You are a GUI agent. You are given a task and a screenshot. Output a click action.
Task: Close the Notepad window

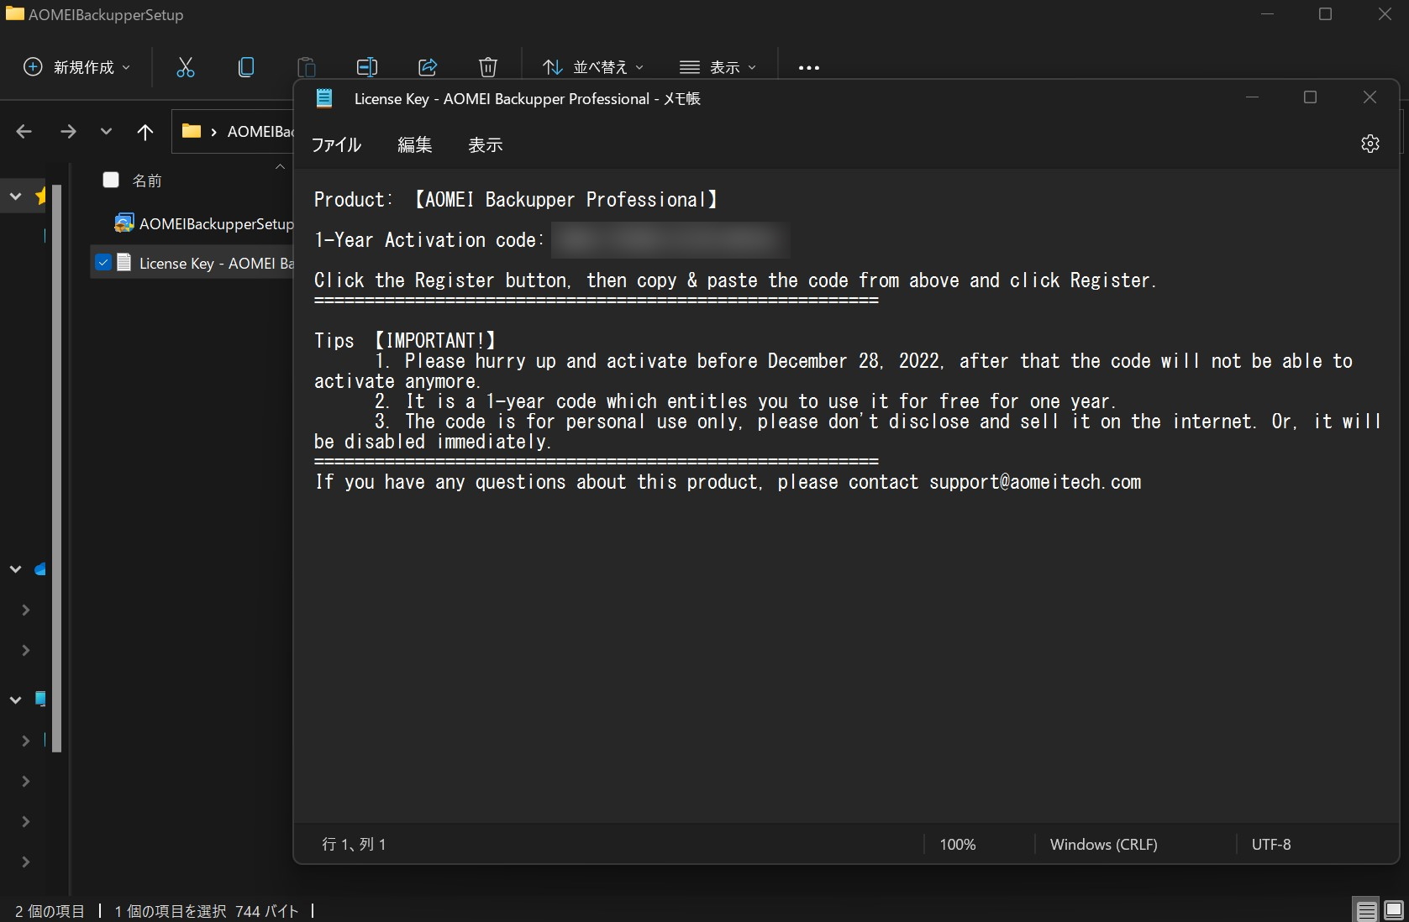coord(1370,97)
